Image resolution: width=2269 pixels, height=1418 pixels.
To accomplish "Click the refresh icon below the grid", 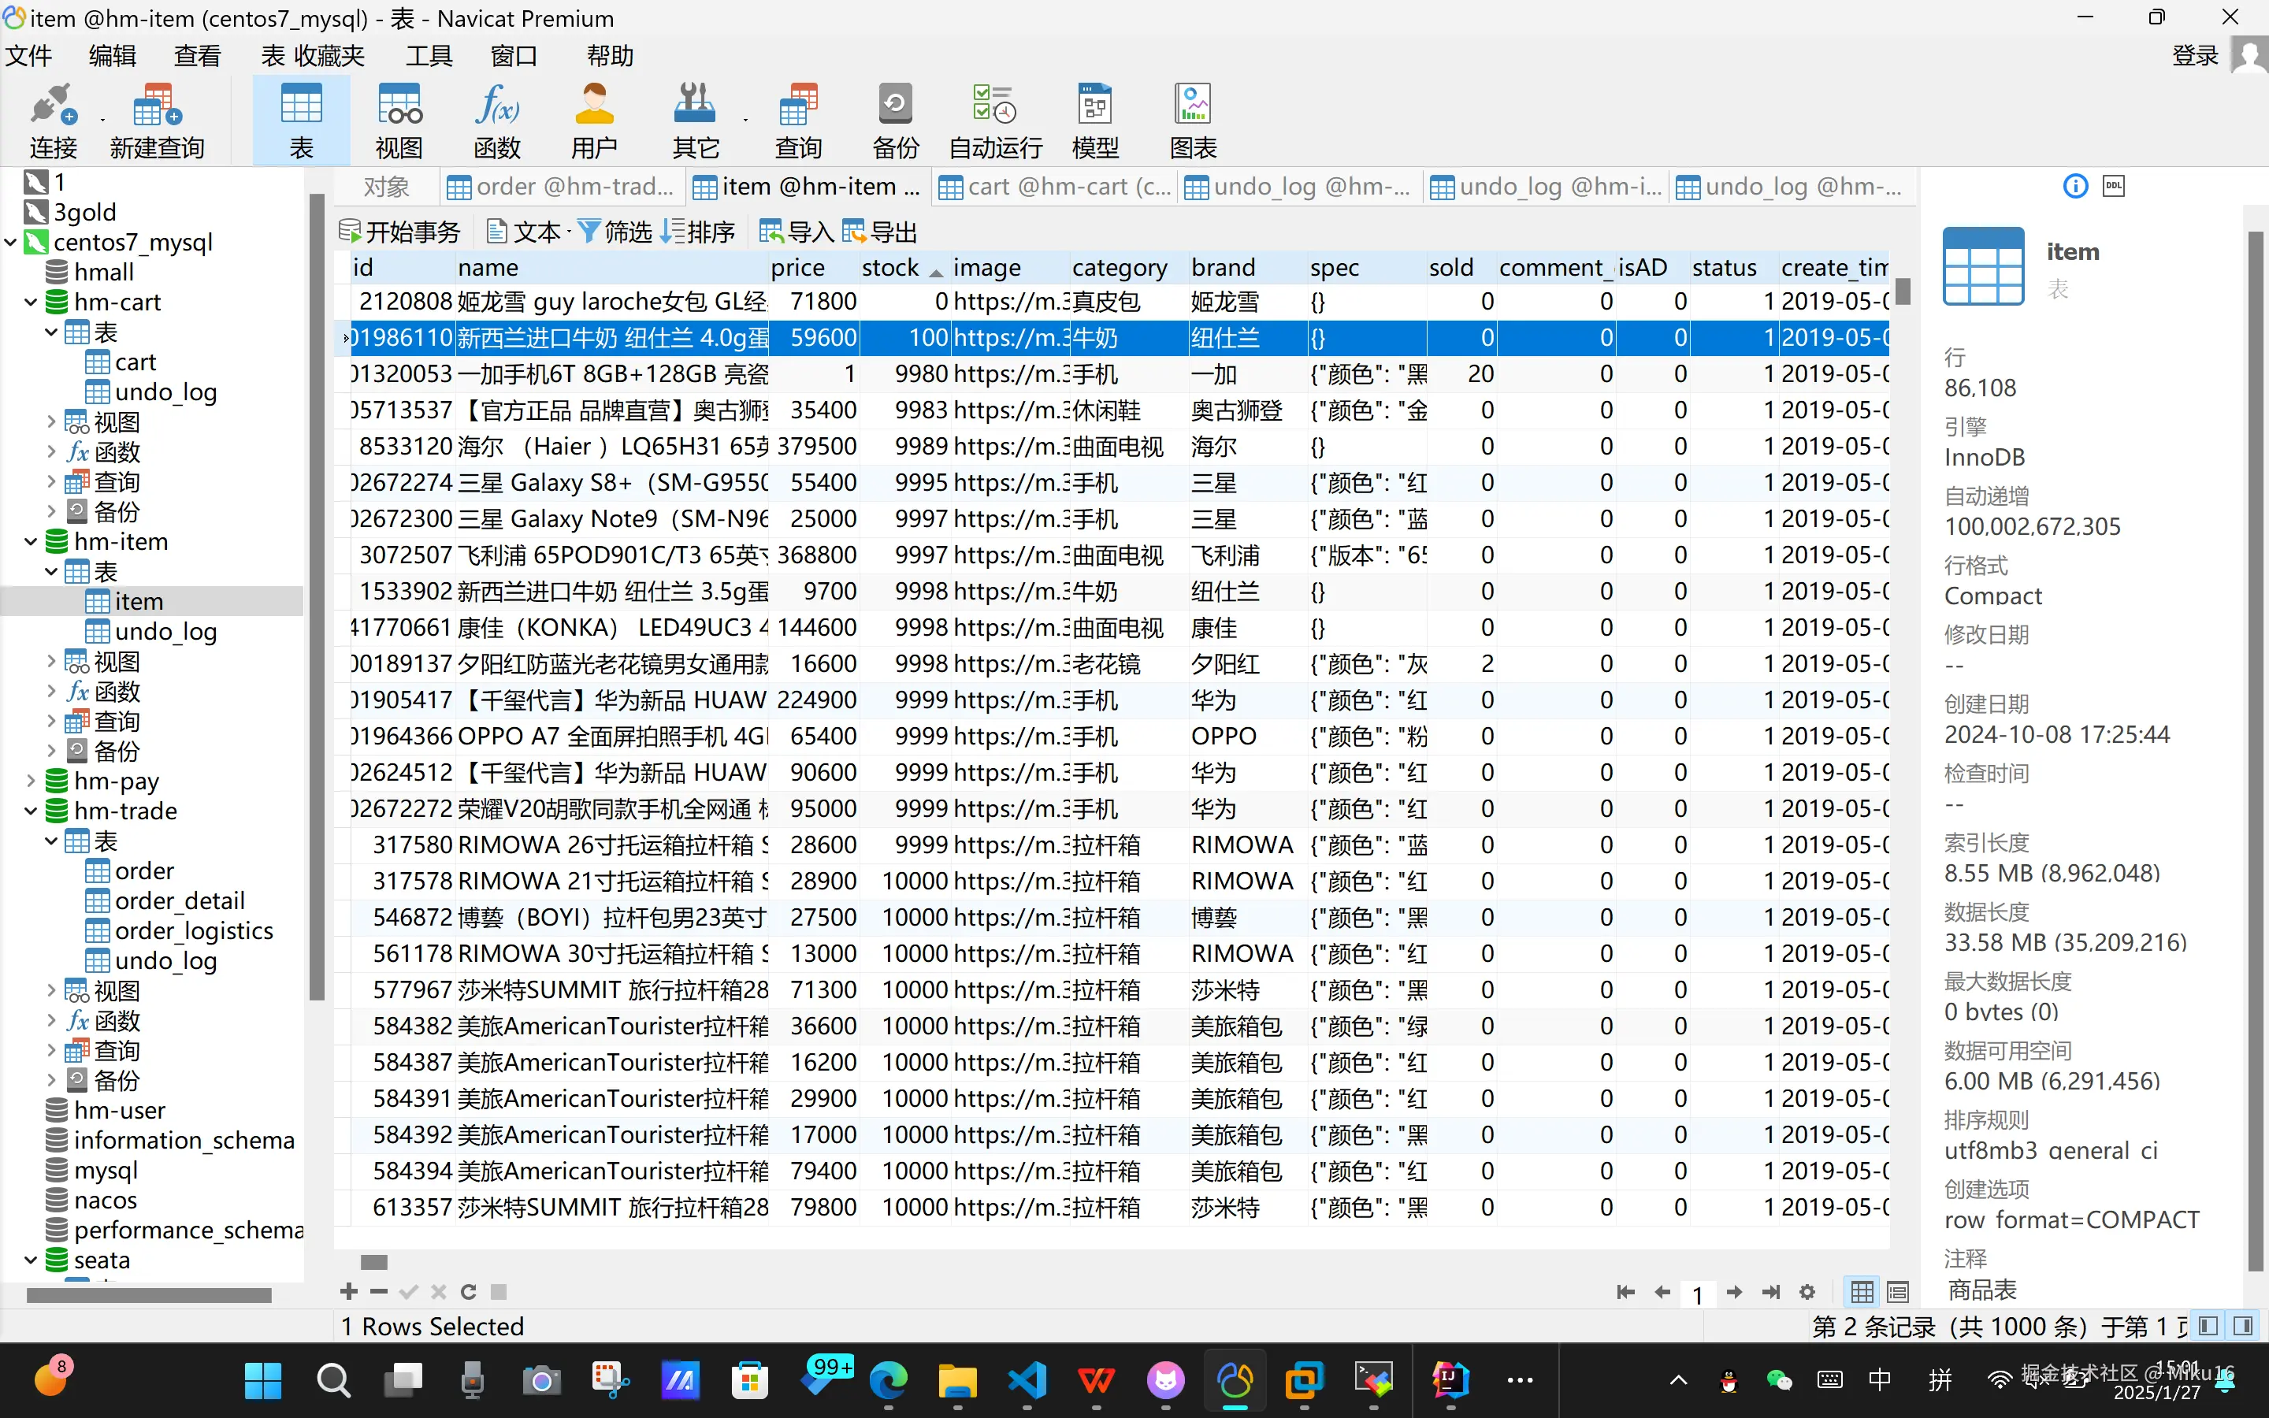I will (x=469, y=1292).
